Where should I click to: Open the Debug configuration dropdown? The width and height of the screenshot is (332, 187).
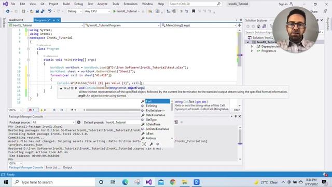(x=75, y=11)
